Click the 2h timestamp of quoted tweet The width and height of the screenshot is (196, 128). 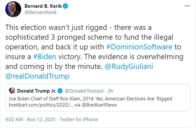click(x=110, y=91)
